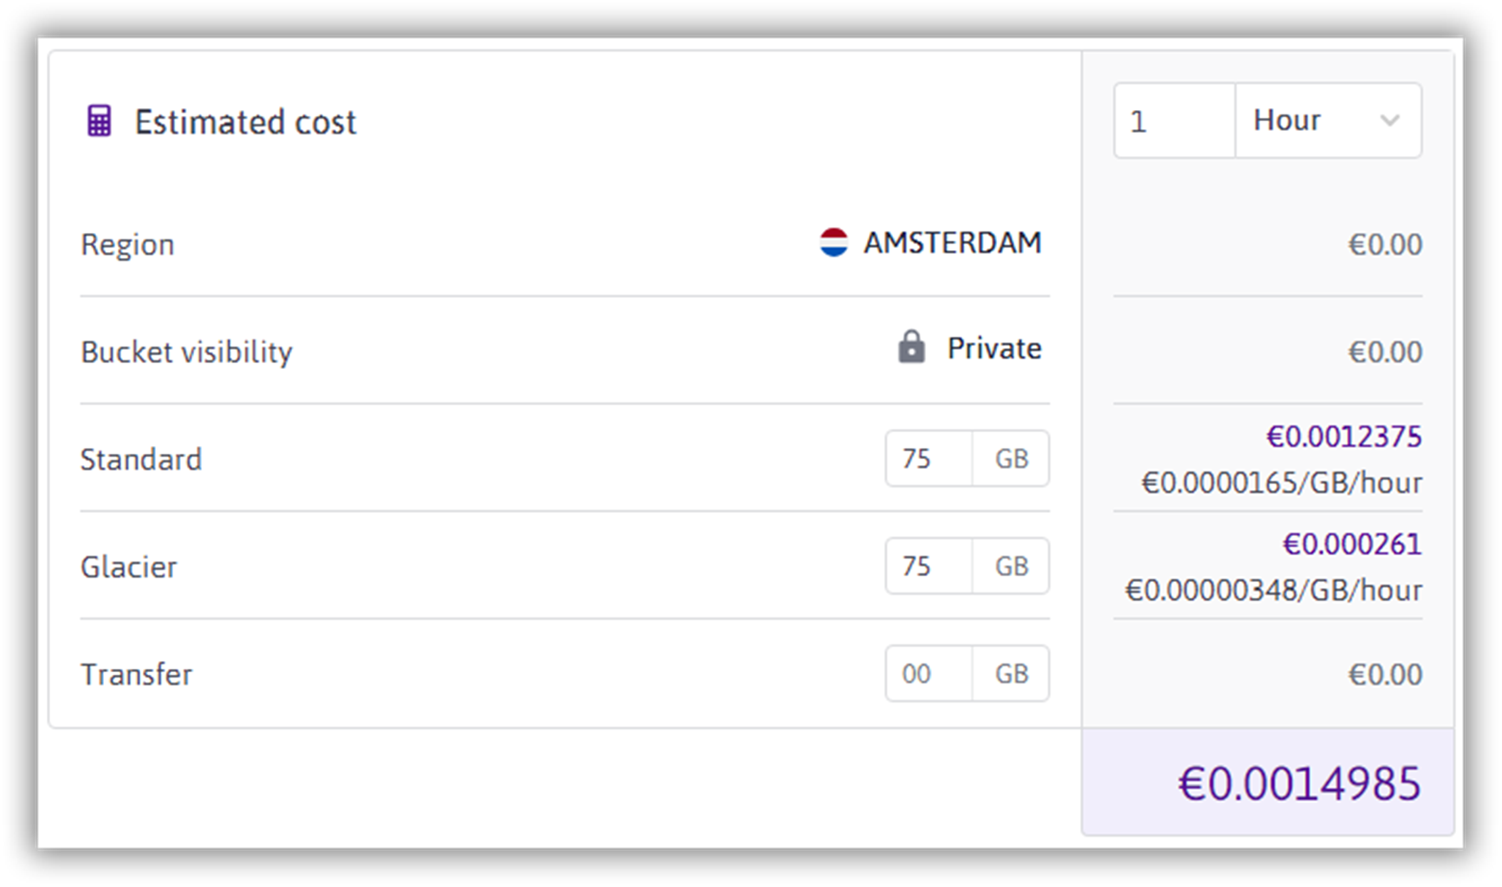Viewport: 1502px width, 887px height.
Task: Open the Hour unit dropdown
Action: [x=1327, y=120]
